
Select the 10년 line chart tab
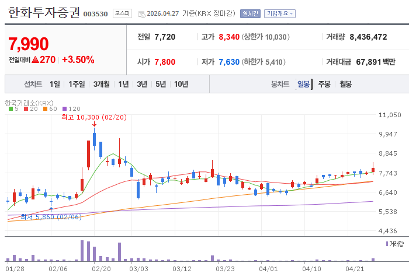pyautogui.click(x=181, y=84)
